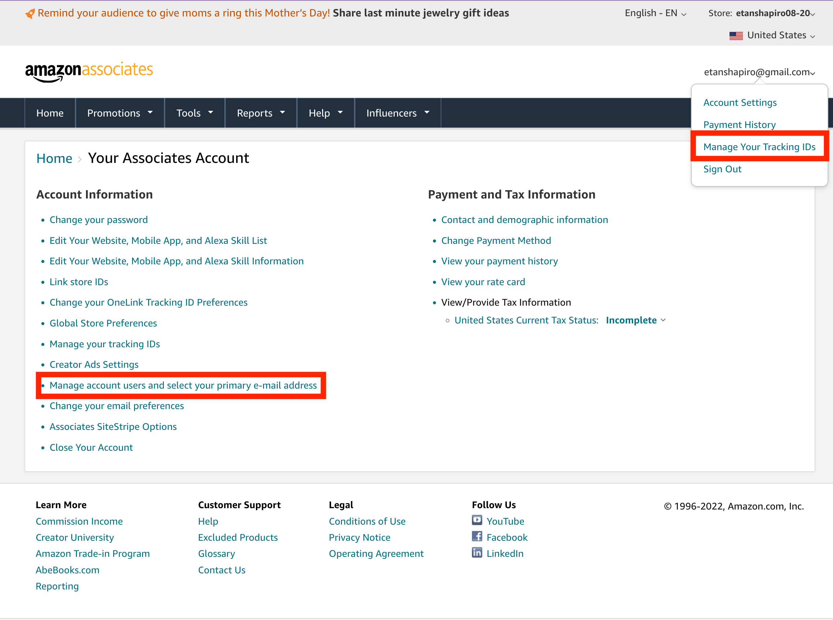The image size is (833, 620).
Task: Expand the Incomplete tax status chevron
Action: pyautogui.click(x=663, y=320)
